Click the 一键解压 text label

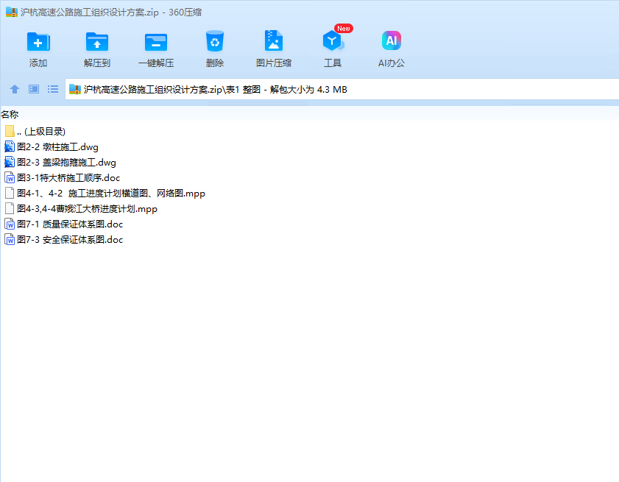coord(156,63)
